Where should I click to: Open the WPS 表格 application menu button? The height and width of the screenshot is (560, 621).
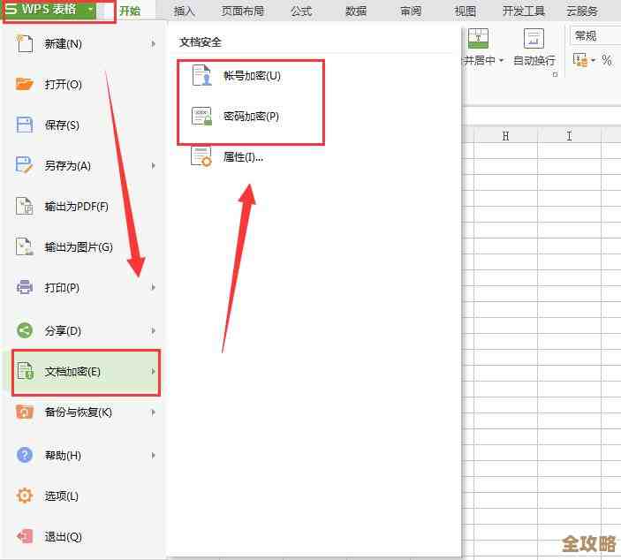point(49,10)
